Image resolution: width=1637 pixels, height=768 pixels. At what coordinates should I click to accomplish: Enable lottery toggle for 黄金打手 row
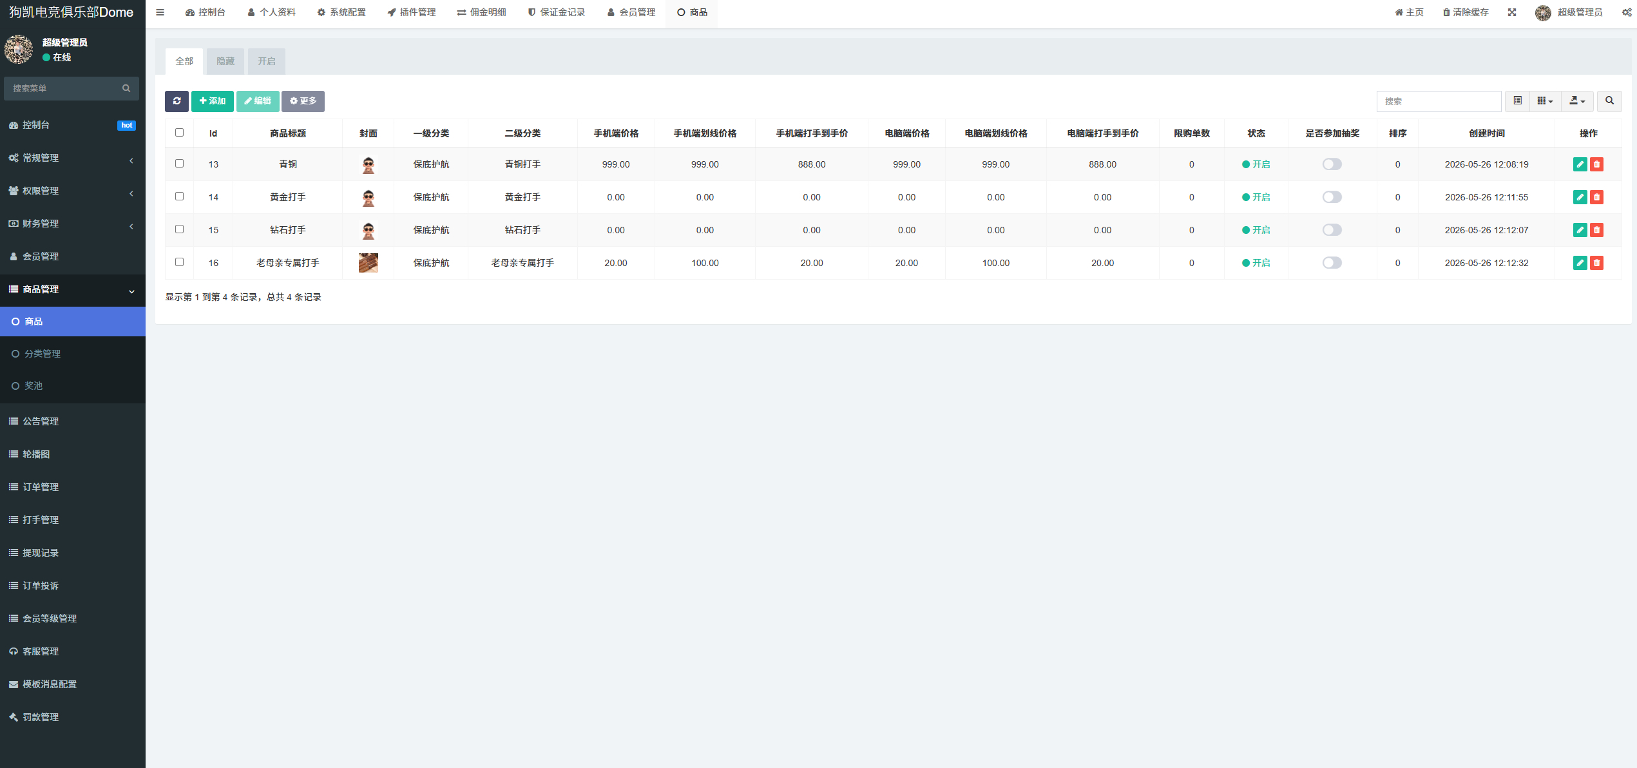pyautogui.click(x=1332, y=197)
